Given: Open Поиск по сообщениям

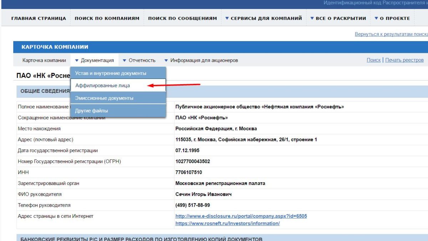Looking at the screenshot, I should click(x=183, y=18).
